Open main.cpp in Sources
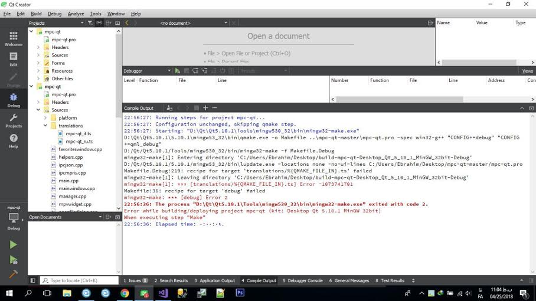 (68, 181)
